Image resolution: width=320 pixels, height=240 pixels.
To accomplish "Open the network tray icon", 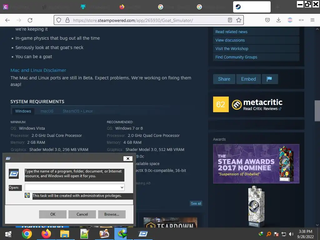I will click(284, 234).
